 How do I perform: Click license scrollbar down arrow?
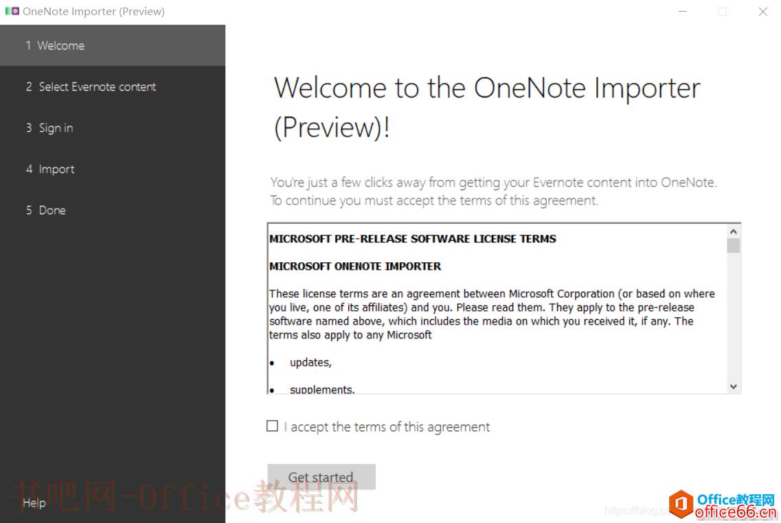[733, 386]
